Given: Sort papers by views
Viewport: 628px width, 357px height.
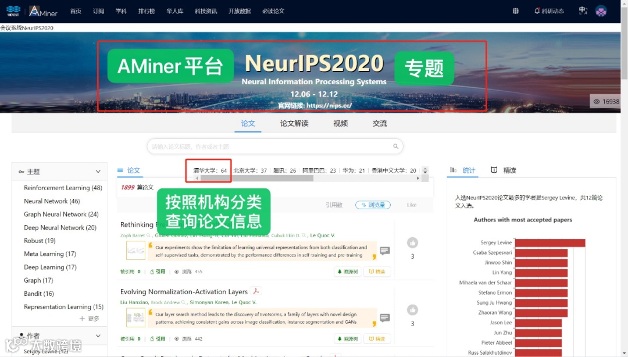Looking at the screenshot, I should point(373,205).
